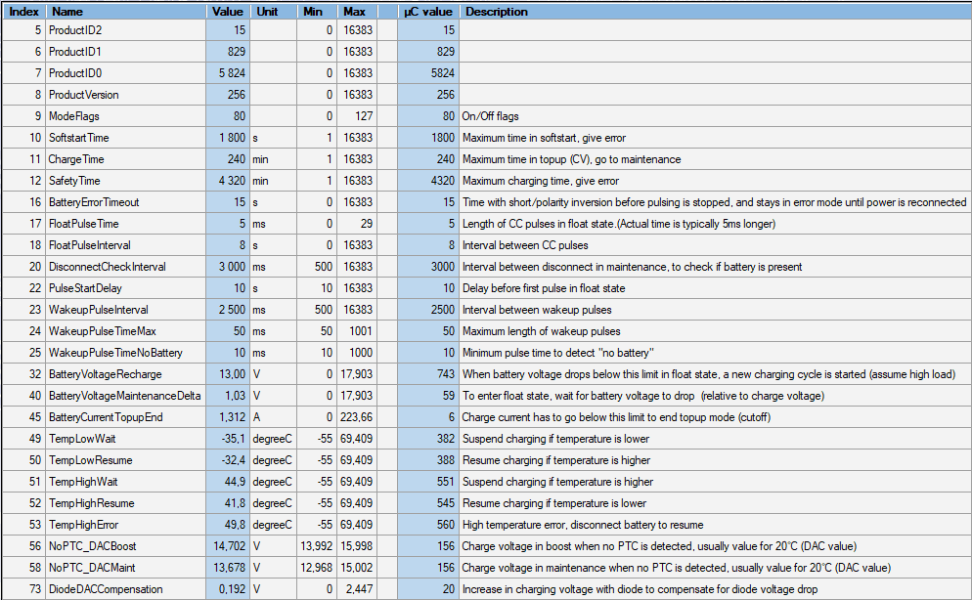Sort by the Index column header
972x600 pixels.
22,12
